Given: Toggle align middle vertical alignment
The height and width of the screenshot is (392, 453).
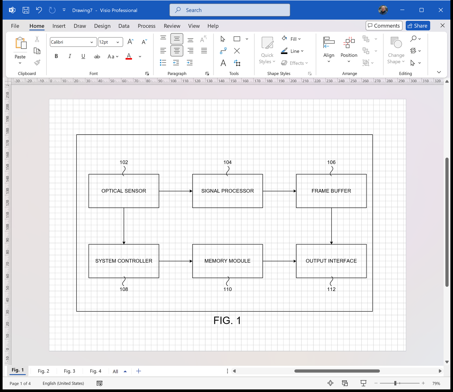Looking at the screenshot, I should [177, 39].
